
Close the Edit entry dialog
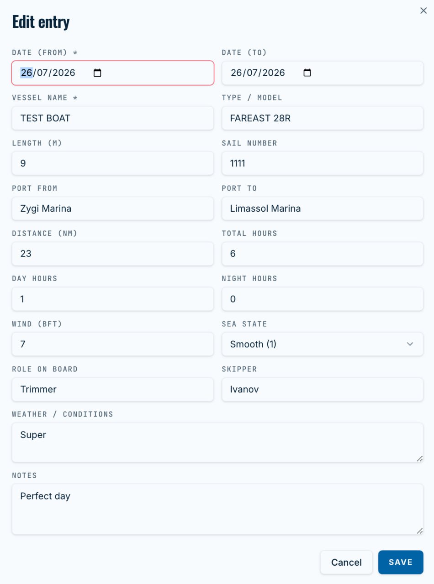pyautogui.click(x=423, y=10)
